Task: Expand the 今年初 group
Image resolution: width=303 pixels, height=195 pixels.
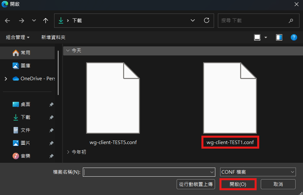Action: click(x=68, y=152)
